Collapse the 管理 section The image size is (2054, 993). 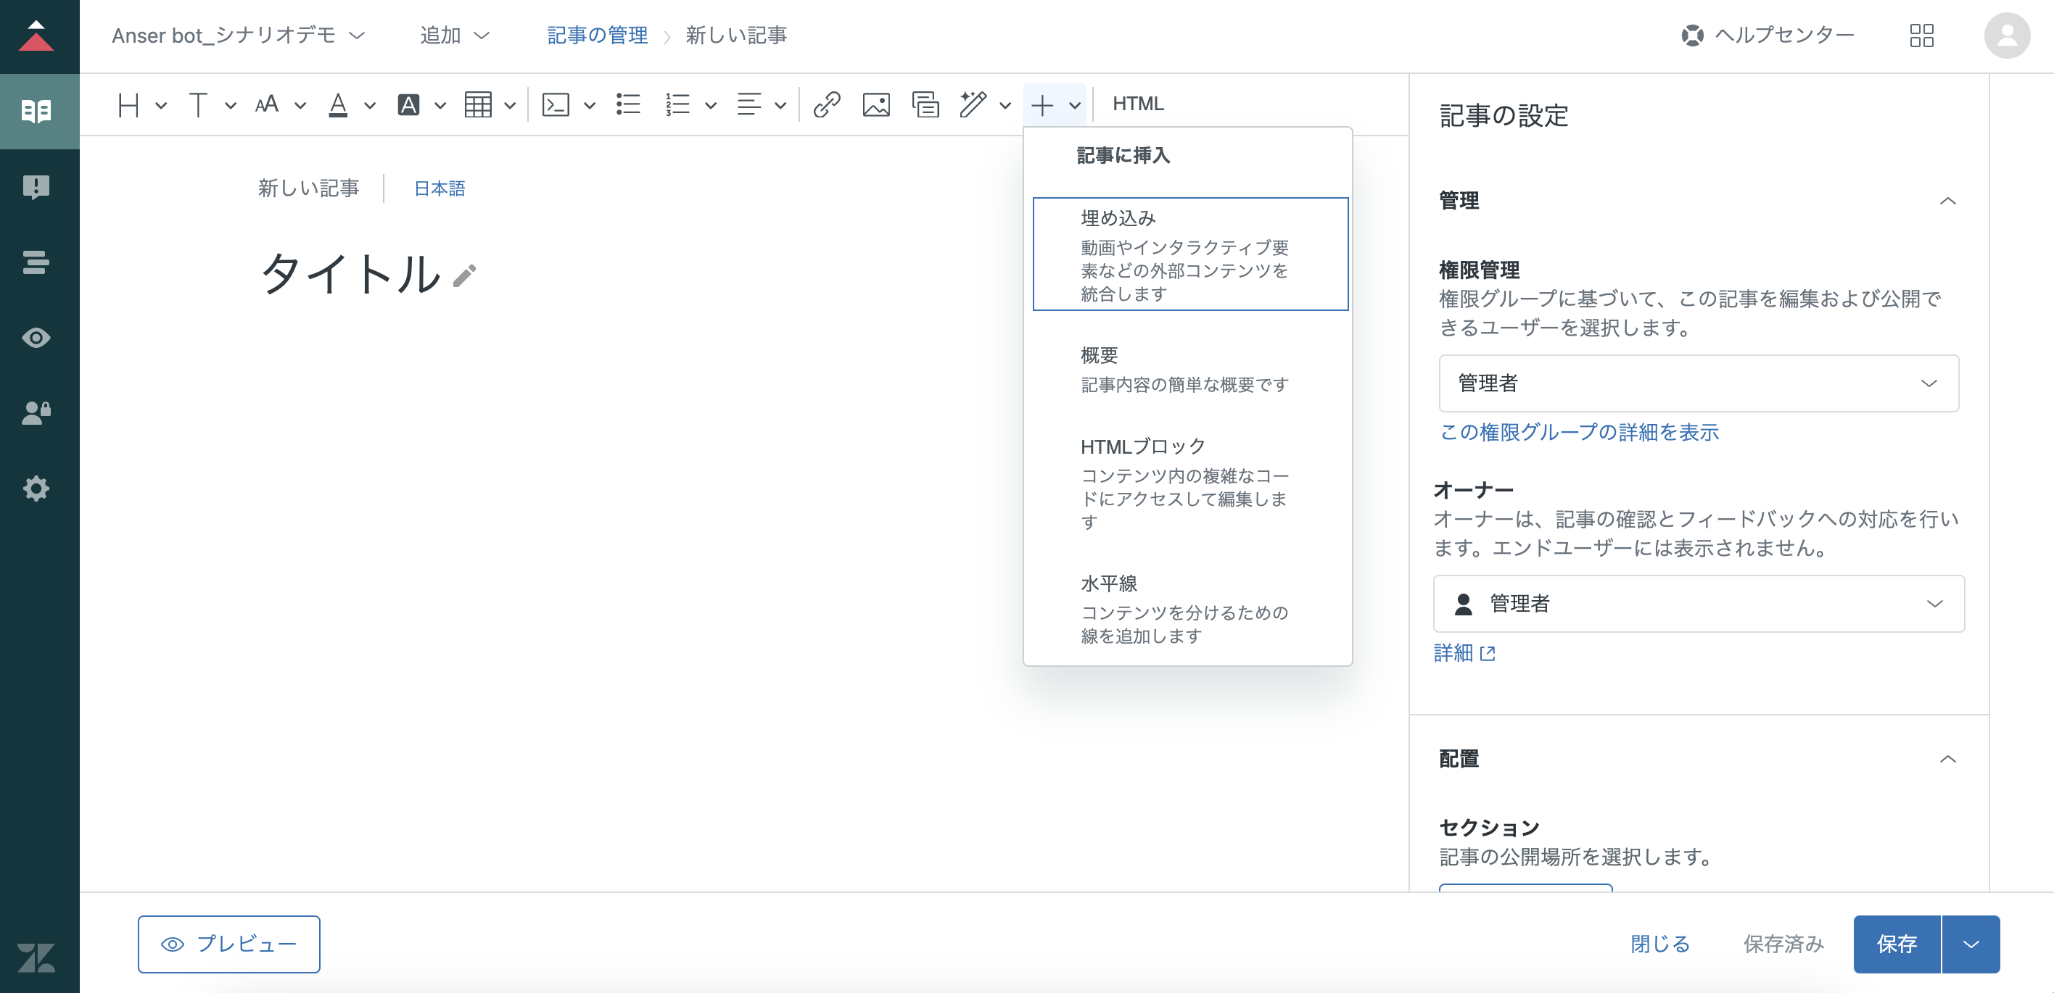[x=1947, y=201]
